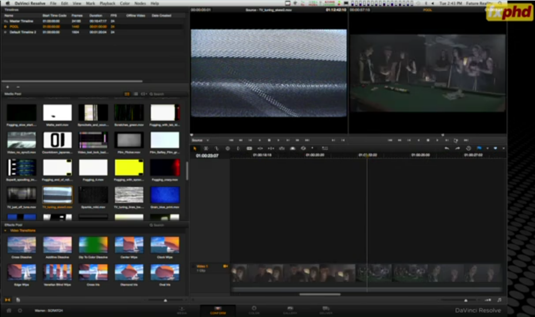Select the Oval Iris transition
Image resolution: width=535 pixels, height=317 pixels.
pos(165,272)
